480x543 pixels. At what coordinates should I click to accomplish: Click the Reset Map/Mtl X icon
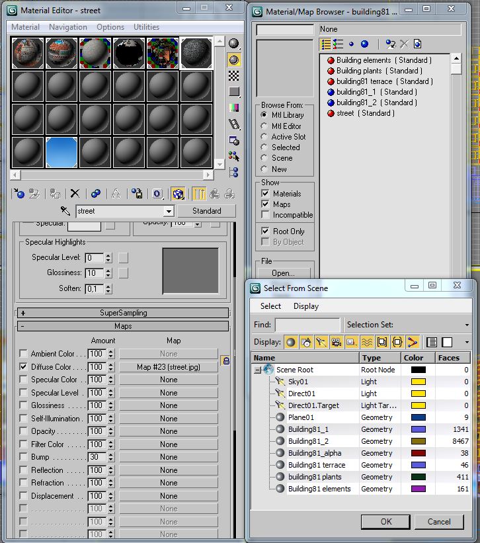click(x=75, y=194)
